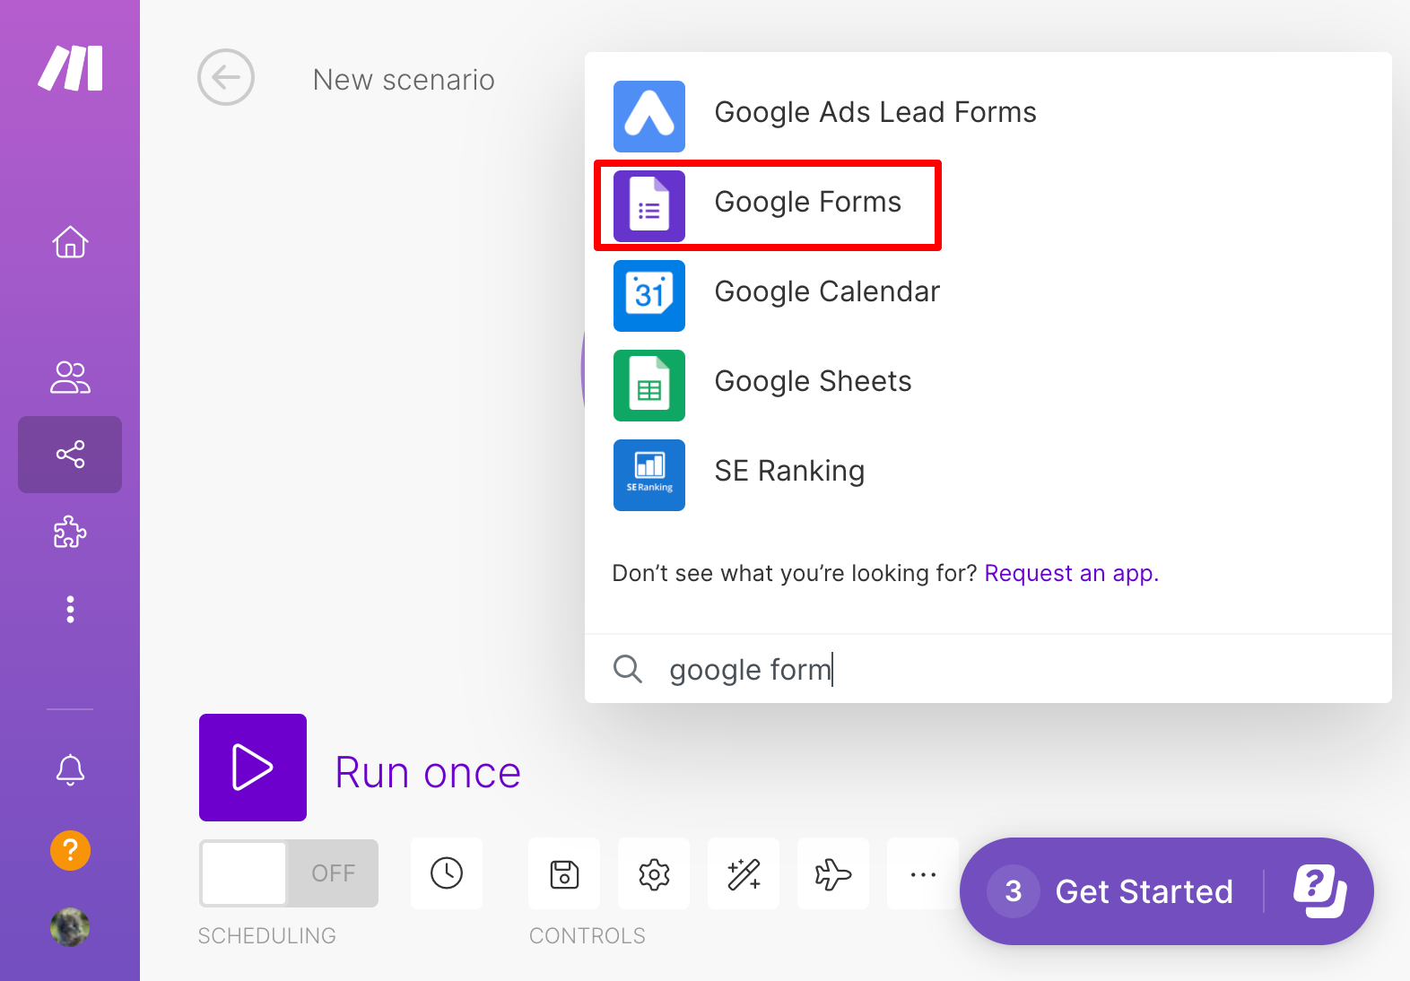The width and height of the screenshot is (1410, 981).
Task: Open the Home dashboard icon
Action: 70,242
